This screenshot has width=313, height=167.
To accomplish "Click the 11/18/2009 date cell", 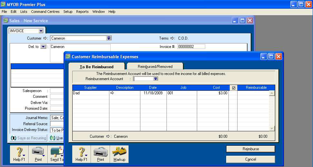I will (x=153, y=93).
